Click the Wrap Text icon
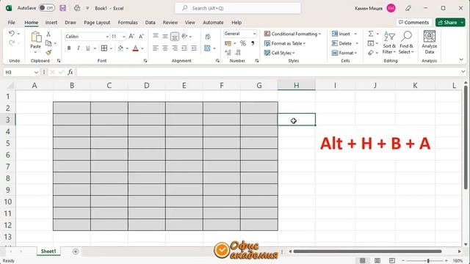 click(x=207, y=37)
